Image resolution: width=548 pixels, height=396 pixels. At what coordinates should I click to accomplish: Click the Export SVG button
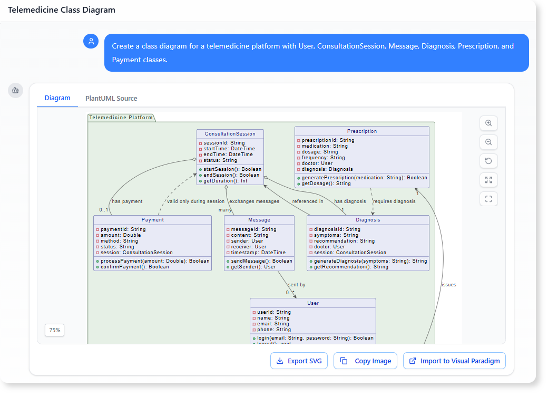[x=299, y=361]
